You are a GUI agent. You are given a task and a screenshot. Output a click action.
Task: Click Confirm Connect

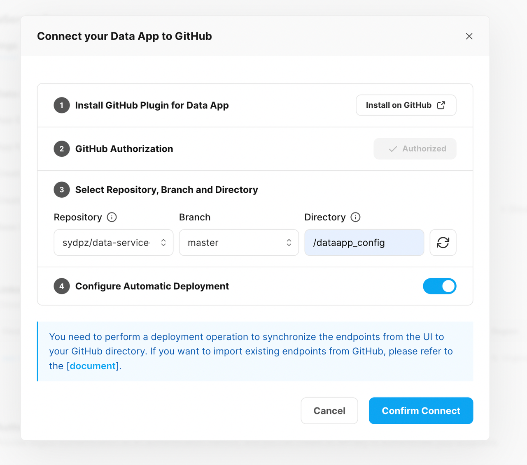(421, 411)
